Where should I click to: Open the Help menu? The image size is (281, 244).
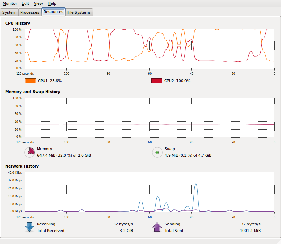[52, 3]
